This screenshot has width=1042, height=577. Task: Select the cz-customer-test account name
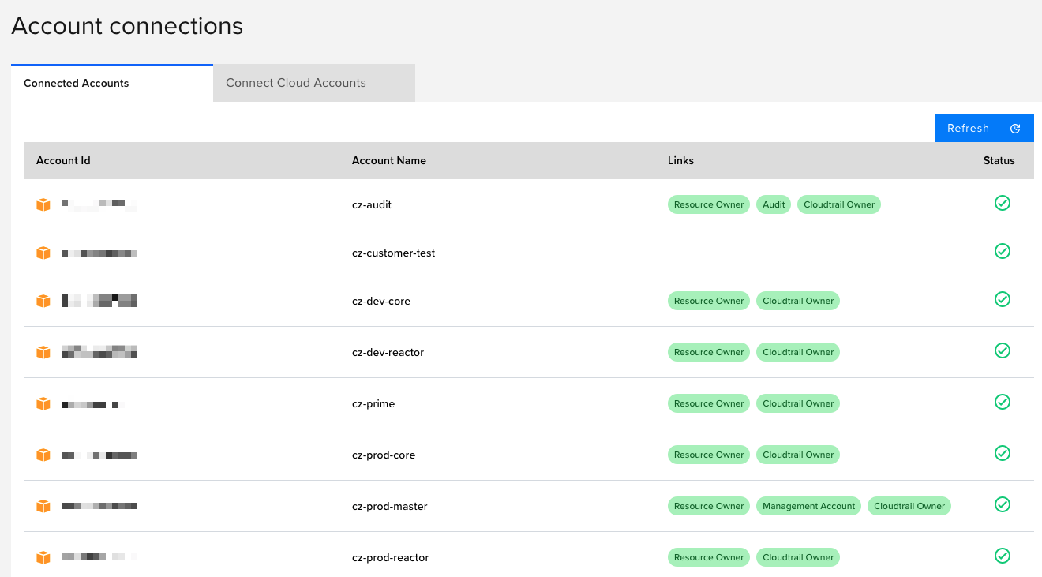coord(393,253)
